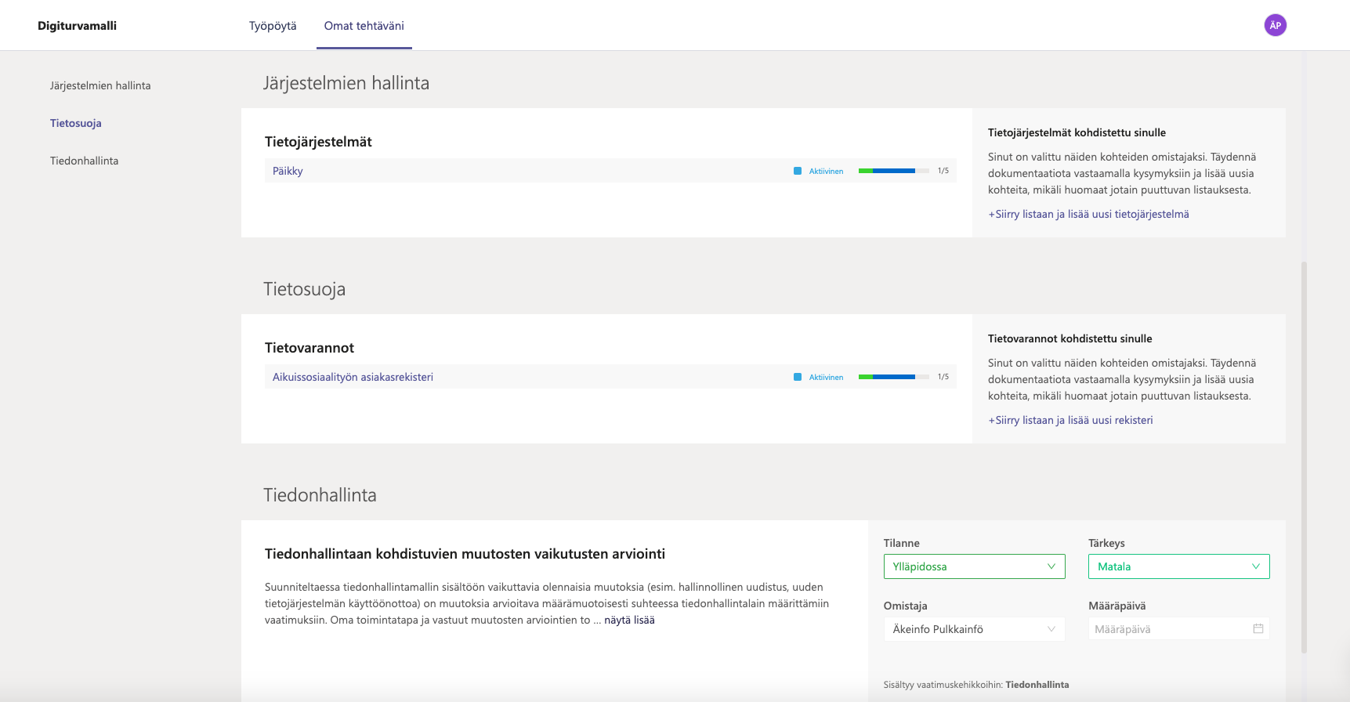The image size is (1350, 702).
Task: Click the Tietojärjestelmät kohdistettu sinulle heading
Action: (x=1077, y=132)
